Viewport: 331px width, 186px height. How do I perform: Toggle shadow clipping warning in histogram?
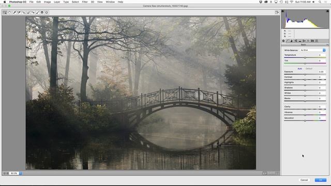[283, 11]
